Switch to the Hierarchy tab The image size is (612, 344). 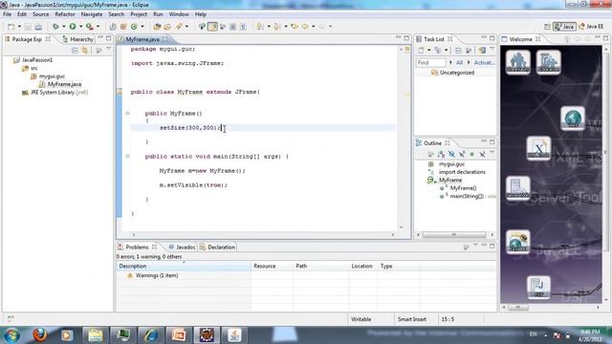(x=78, y=39)
